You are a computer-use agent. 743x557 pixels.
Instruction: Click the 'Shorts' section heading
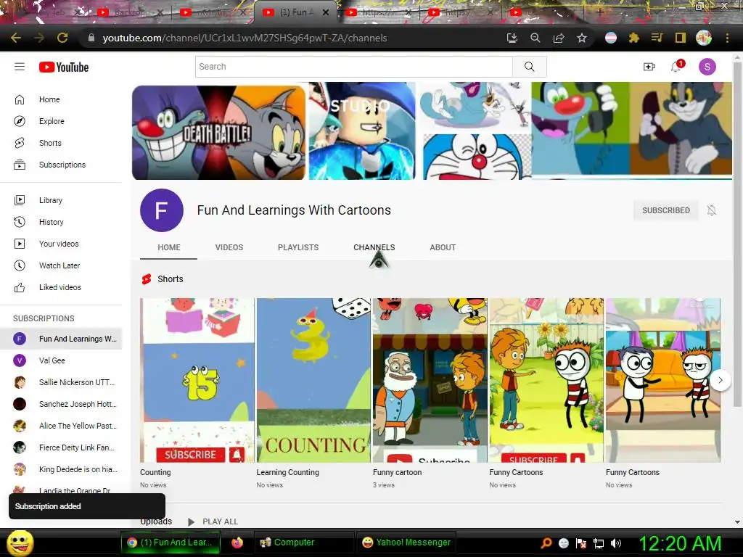coord(170,279)
